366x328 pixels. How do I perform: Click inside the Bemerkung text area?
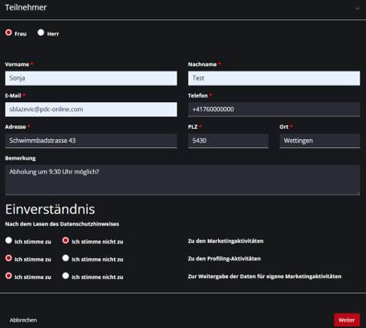(x=182, y=180)
